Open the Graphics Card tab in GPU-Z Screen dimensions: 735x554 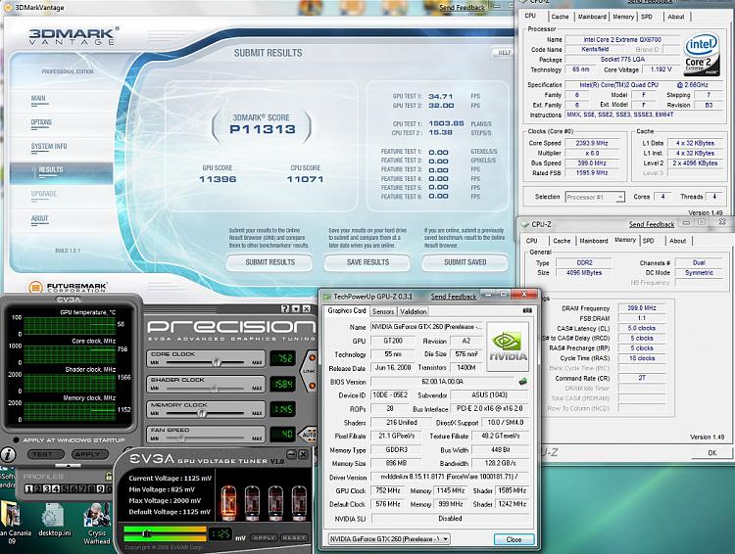(346, 310)
